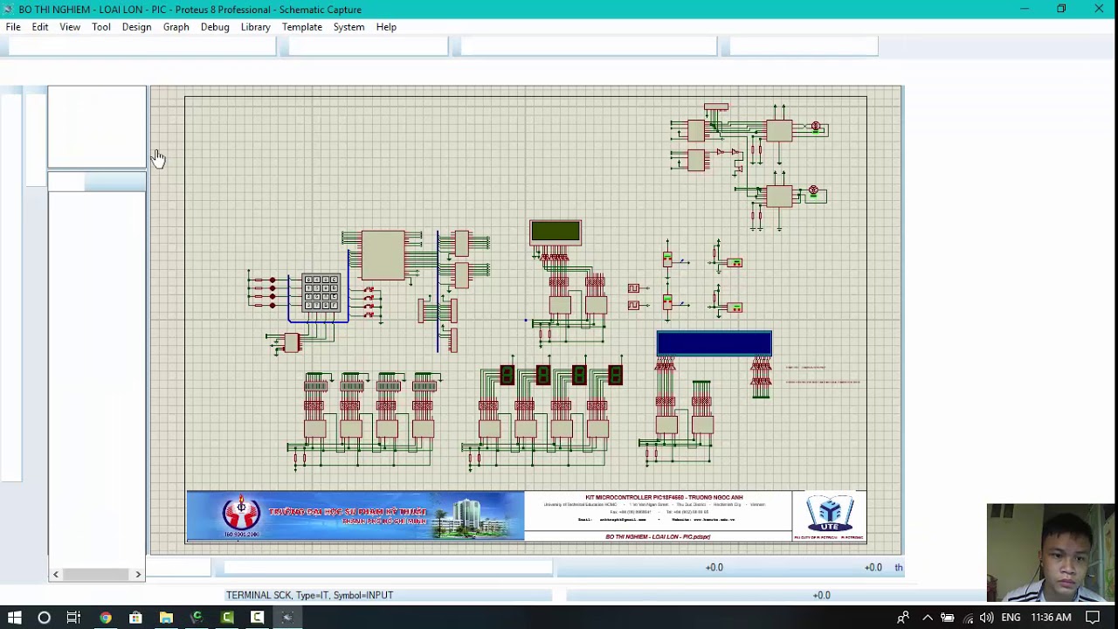This screenshot has width=1118, height=629.
Task: Expand hidden system tray icons chevron
Action: (928, 618)
